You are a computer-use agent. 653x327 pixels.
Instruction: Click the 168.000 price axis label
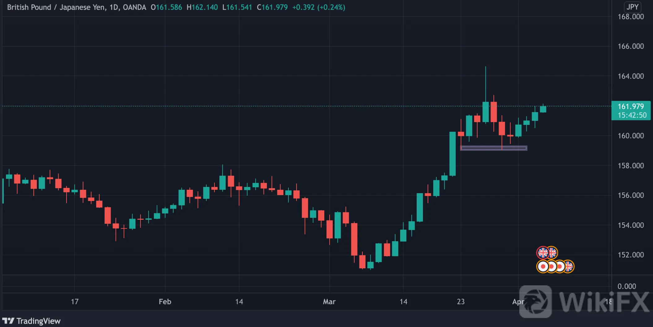pos(631,17)
